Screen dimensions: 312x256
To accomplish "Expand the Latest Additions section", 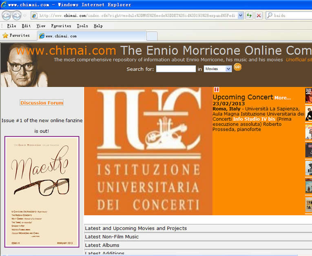I will click(x=198, y=252).
